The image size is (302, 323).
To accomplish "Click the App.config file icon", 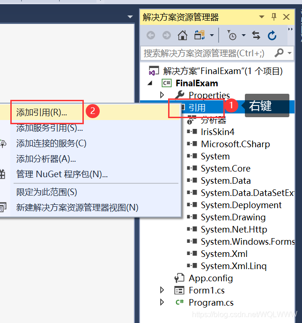I will tap(179, 278).
